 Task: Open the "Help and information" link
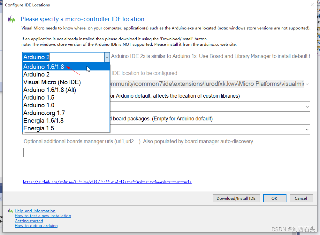pos(35,211)
